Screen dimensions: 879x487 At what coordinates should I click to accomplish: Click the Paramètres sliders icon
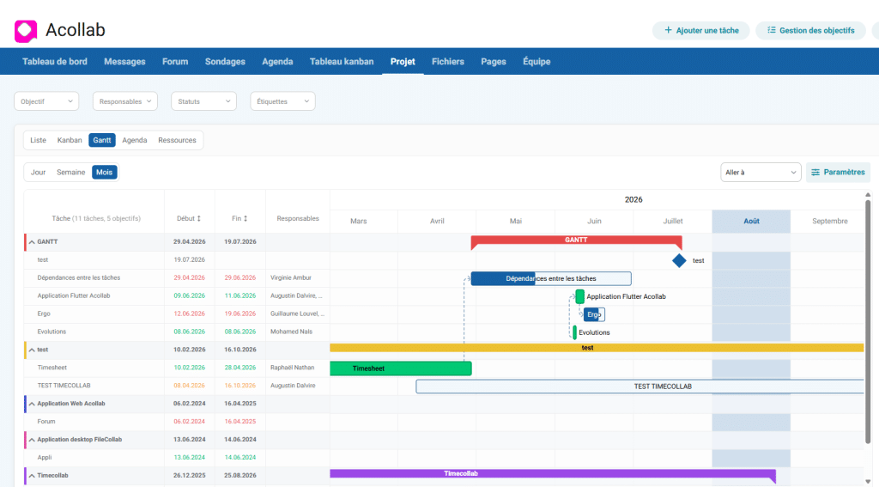pos(815,173)
